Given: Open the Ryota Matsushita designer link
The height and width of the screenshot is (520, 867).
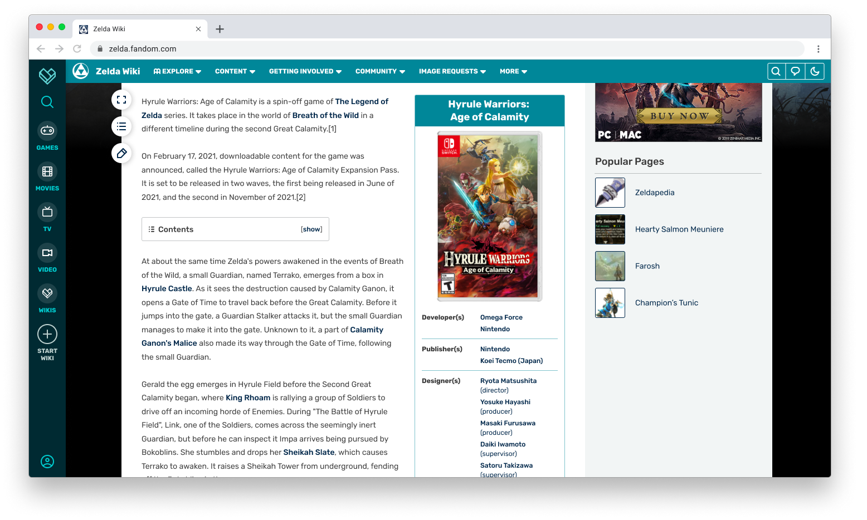Looking at the screenshot, I should tap(508, 381).
